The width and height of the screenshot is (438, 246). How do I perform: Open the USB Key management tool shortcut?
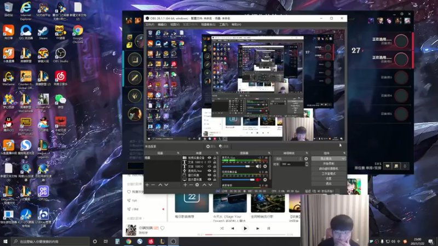tap(43, 218)
